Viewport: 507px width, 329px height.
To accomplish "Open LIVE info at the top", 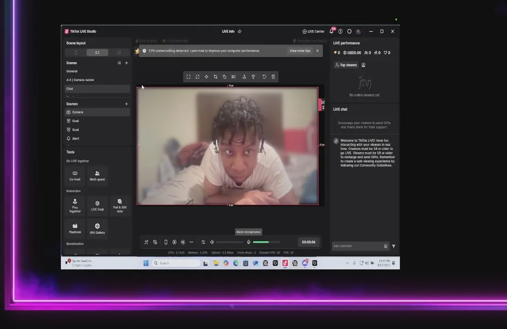I will click(x=228, y=32).
